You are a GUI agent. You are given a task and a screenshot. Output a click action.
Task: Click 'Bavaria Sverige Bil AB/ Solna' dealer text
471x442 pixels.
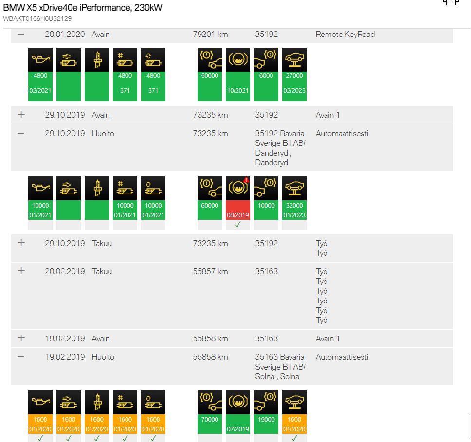click(280, 367)
